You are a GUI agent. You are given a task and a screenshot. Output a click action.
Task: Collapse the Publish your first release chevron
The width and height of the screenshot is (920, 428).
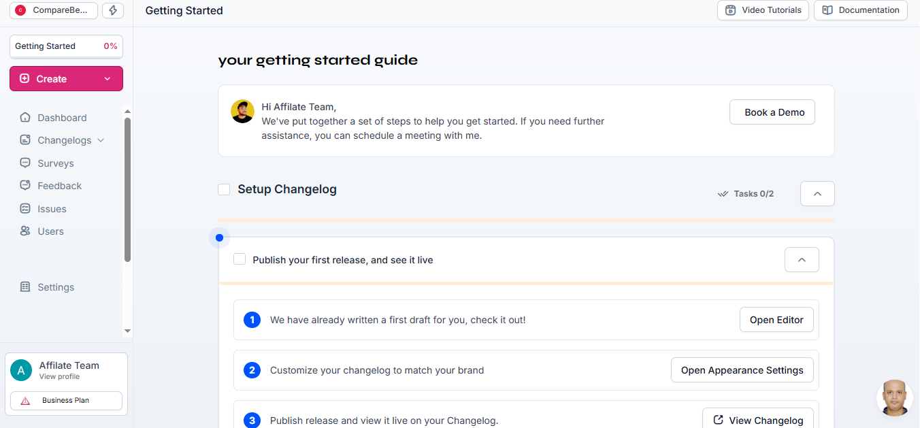tap(802, 260)
